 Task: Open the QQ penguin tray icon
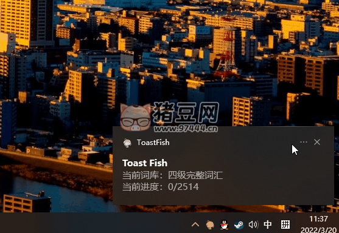224,225
